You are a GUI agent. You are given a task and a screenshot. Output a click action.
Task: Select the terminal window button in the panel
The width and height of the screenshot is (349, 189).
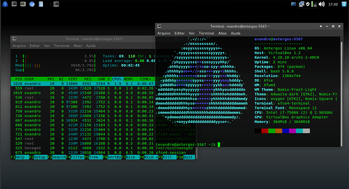tap(56, 4)
